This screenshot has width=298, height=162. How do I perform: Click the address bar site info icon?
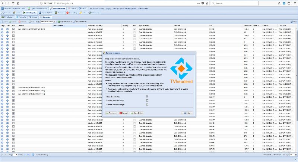tap(41, 3)
